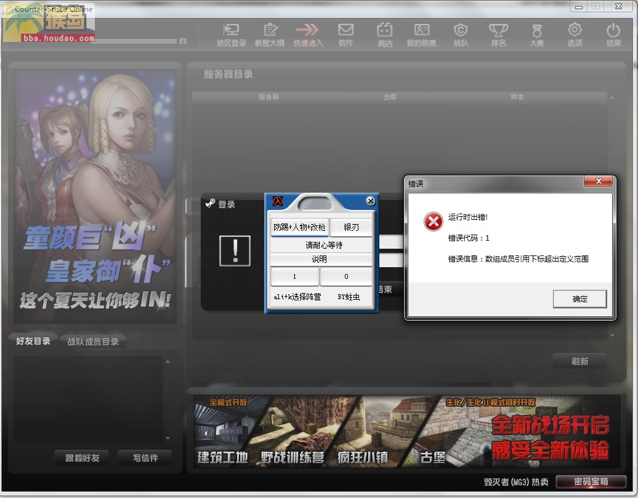Switch to the 好友目录 tab
Image resolution: width=638 pixels, height=498 pixels.
pos(33,341)
